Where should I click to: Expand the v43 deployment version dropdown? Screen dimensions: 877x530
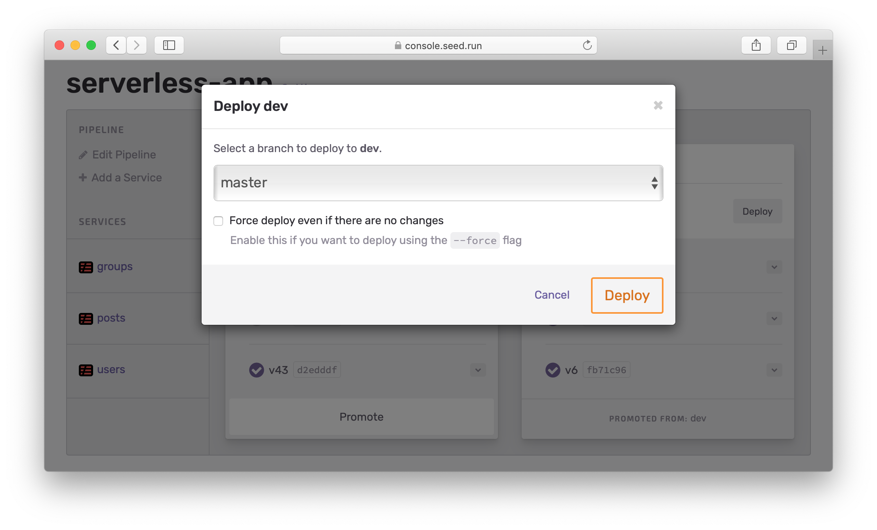(x=477, y=370)
